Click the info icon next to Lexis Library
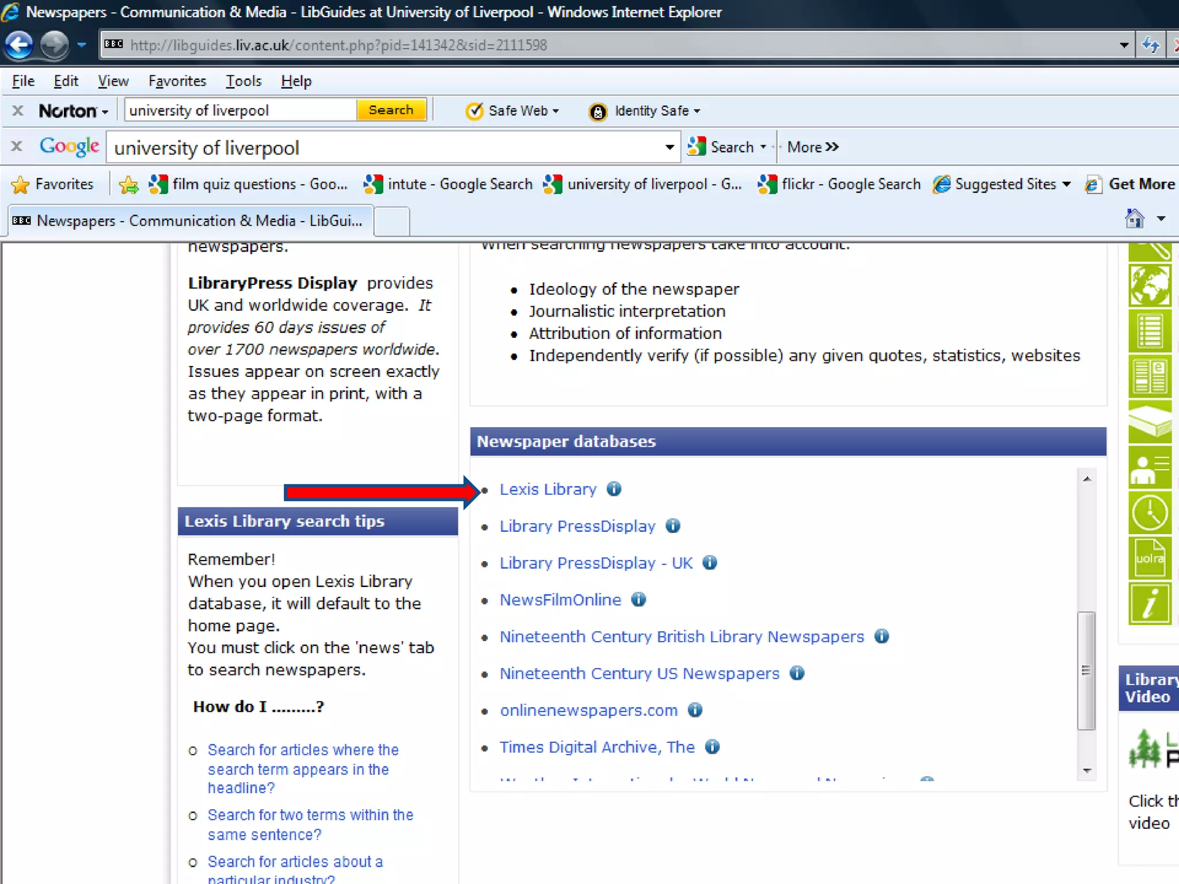The image size is (1179, 884). (614, 489)
